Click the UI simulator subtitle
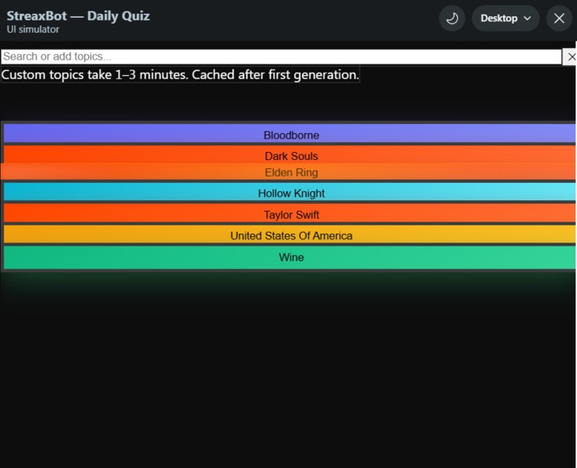 tap(33, 29)
